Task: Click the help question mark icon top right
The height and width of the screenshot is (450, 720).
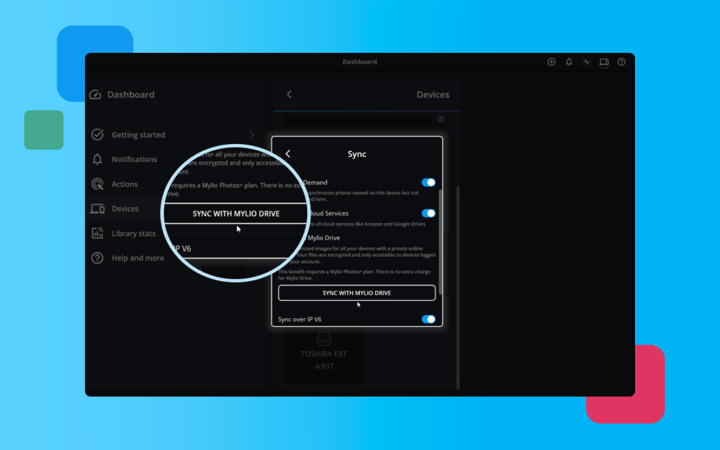Action: tap(621, 62)
